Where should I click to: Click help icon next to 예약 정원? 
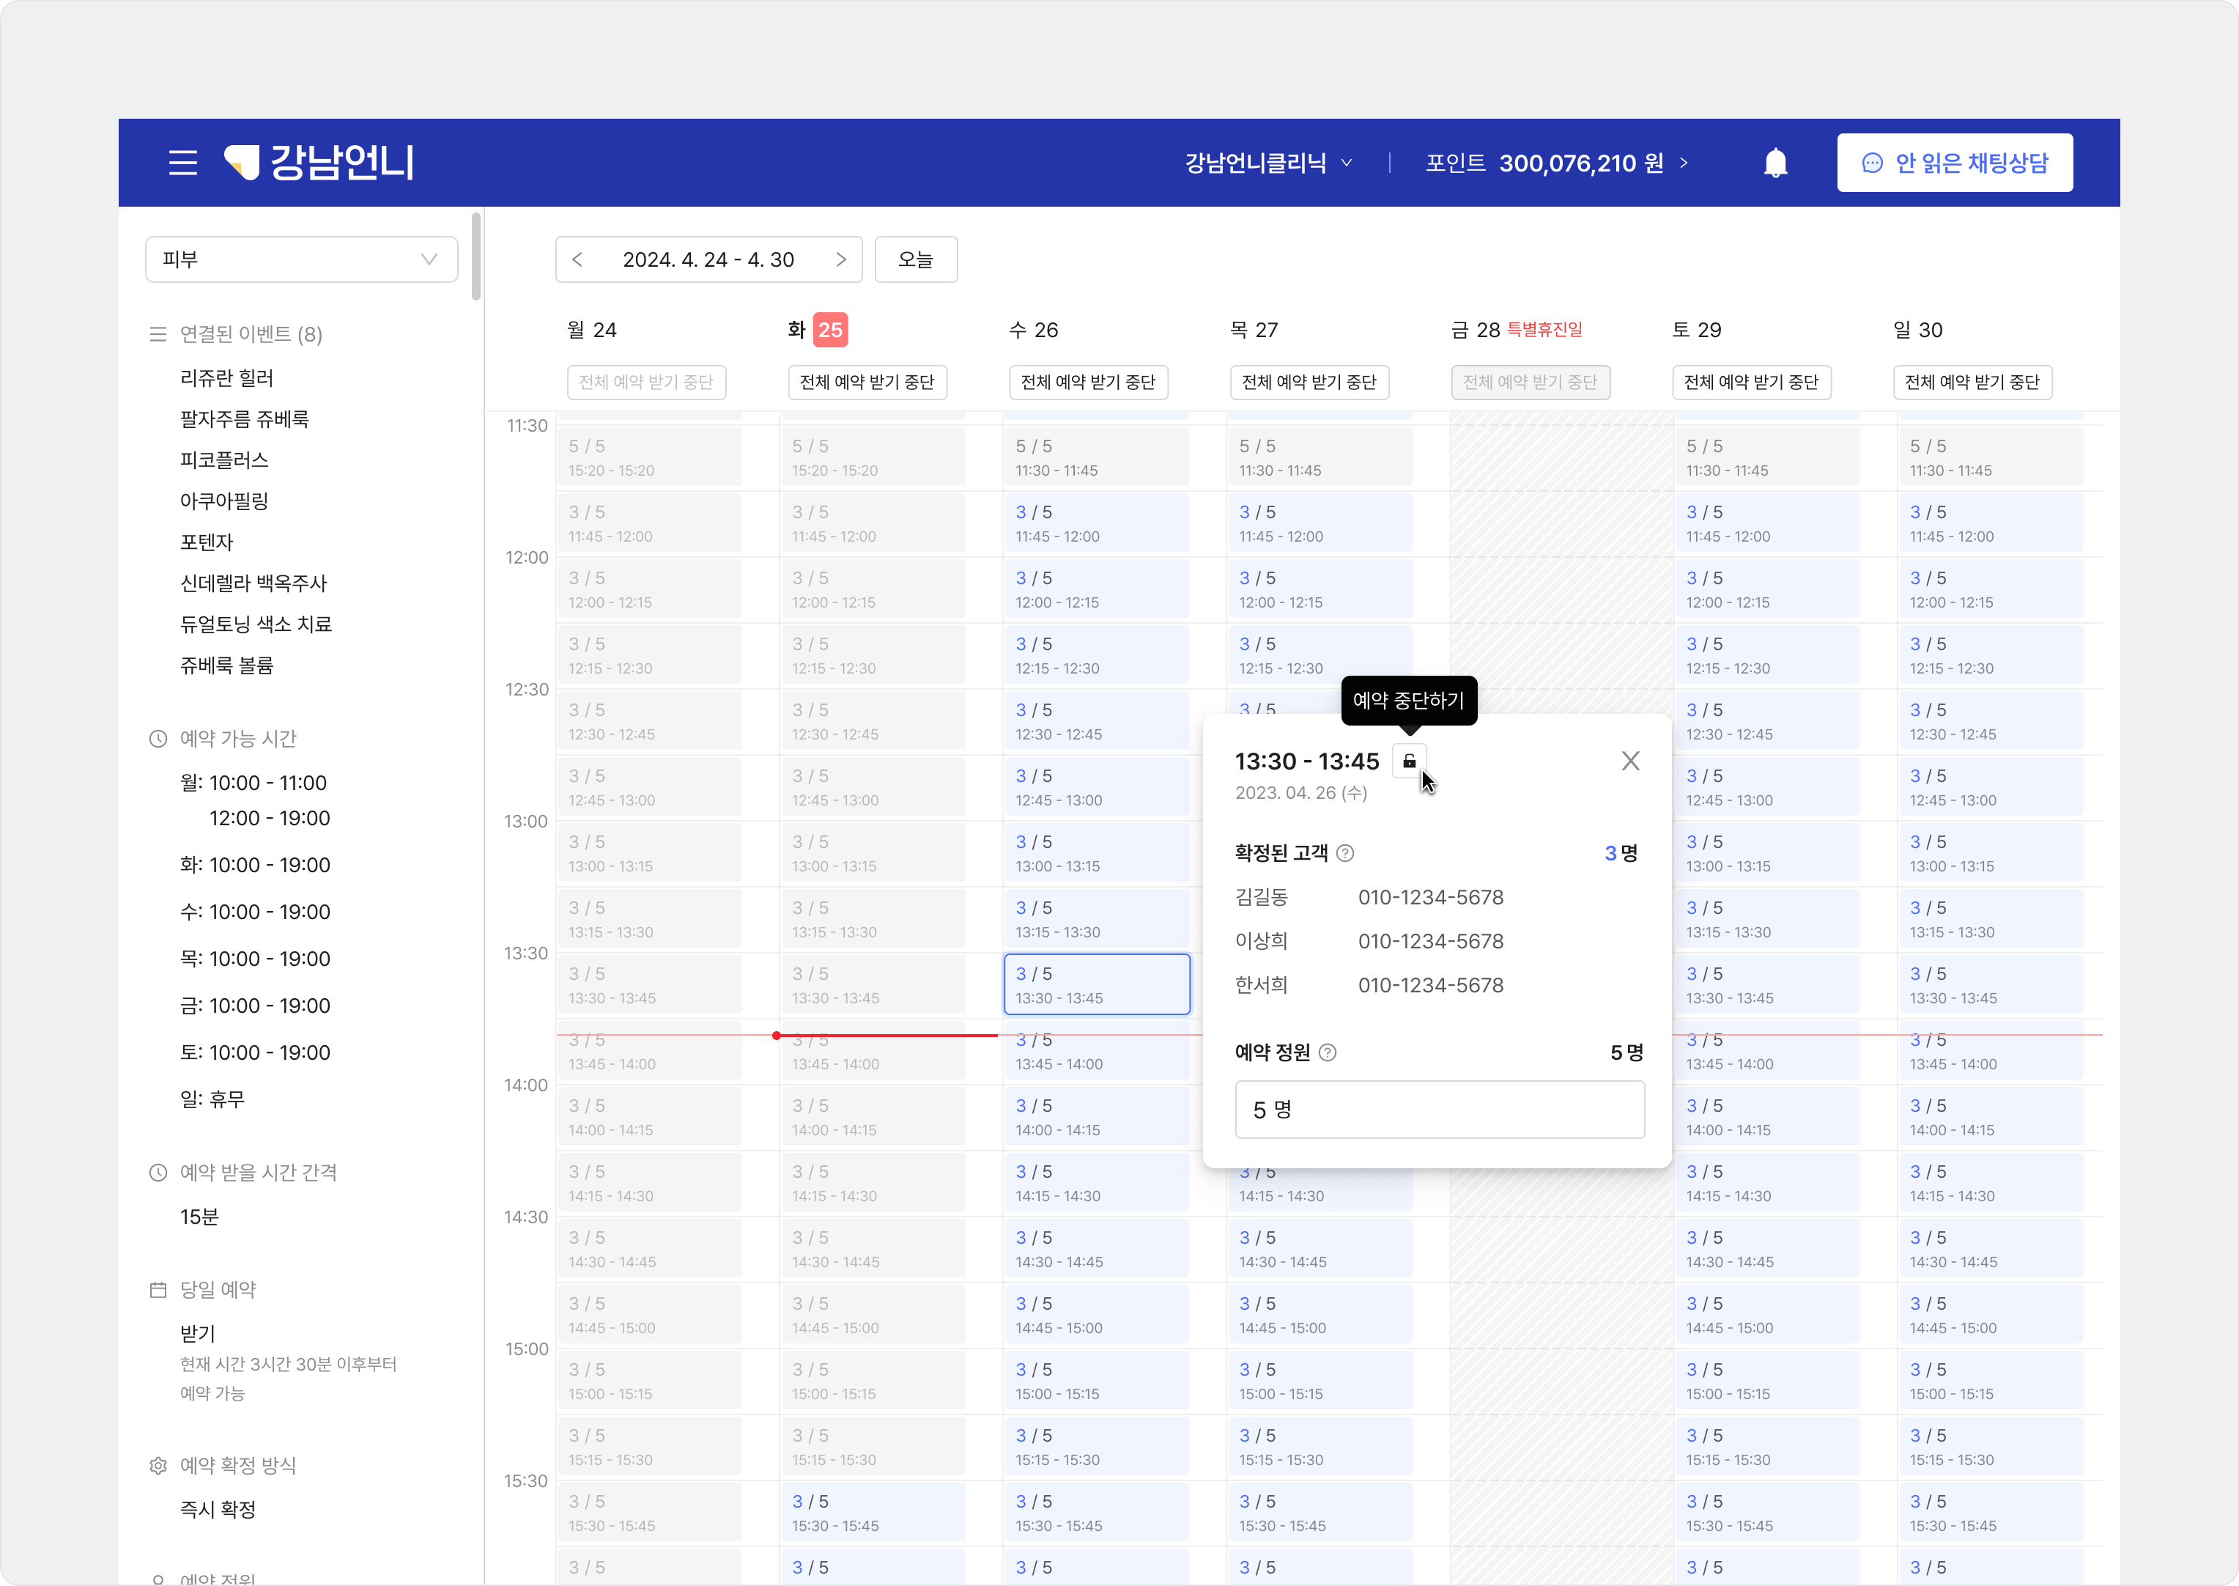tap(1328, 1052)
